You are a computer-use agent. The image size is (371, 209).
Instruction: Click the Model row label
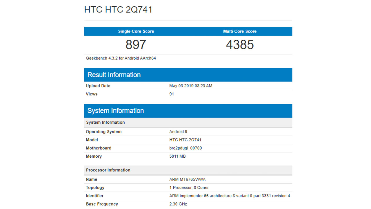92,140
